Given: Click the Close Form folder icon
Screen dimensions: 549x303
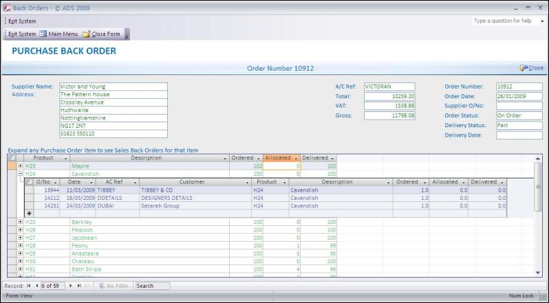Looking at the screenshot, I should tap(86, 34).
